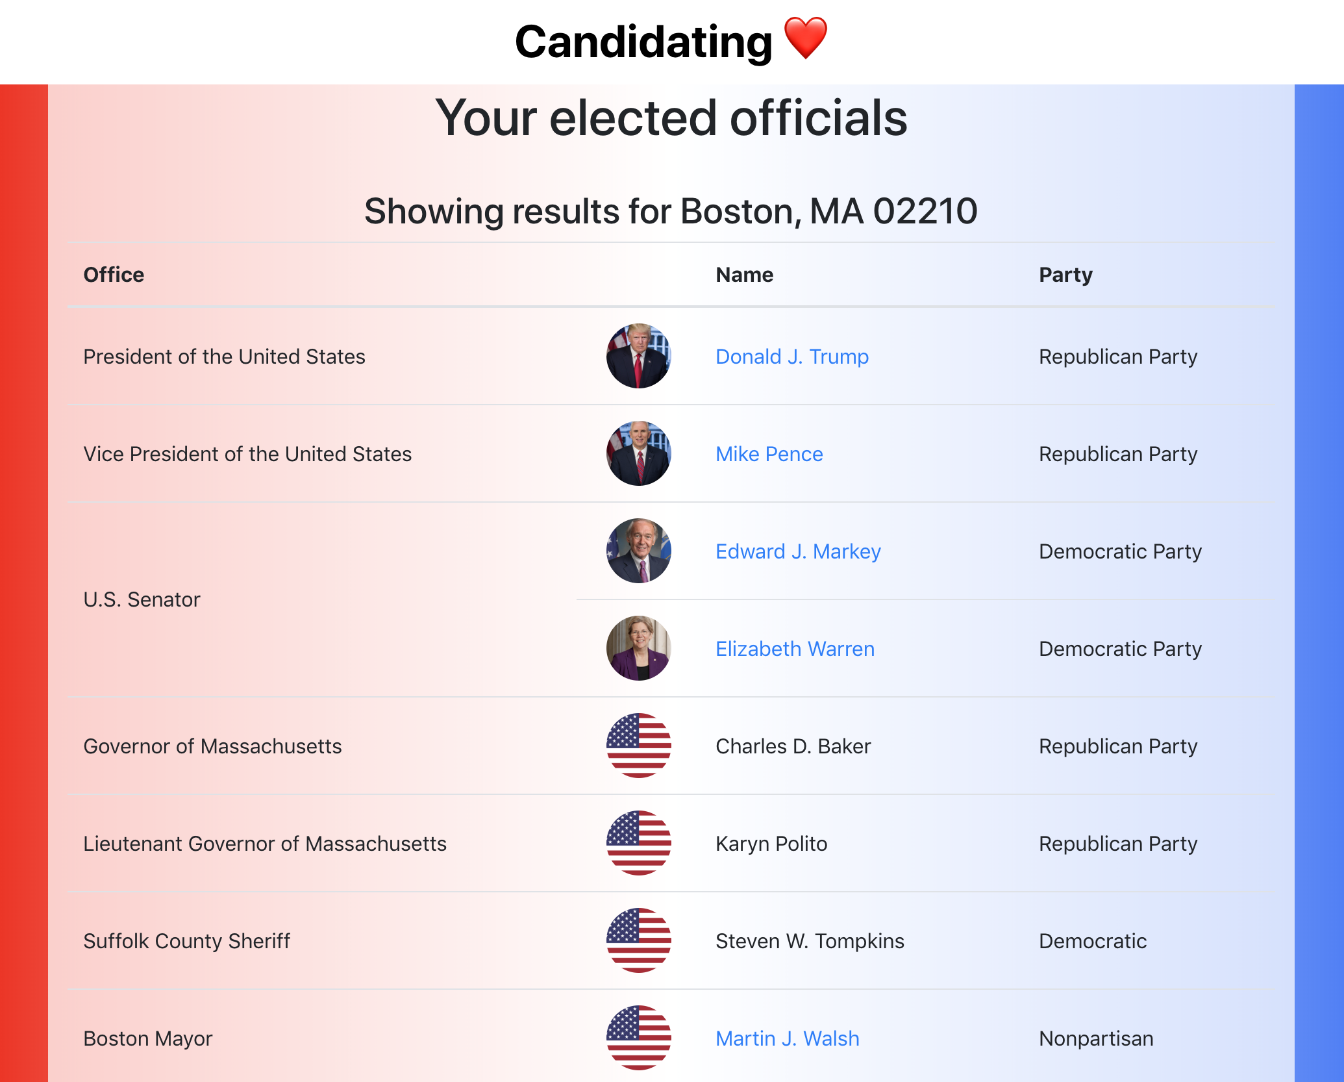Click the flag icon for Suffolk County Sheriff
The height and width of the screenshot is (1082, 1344).
tap(639, 940)
